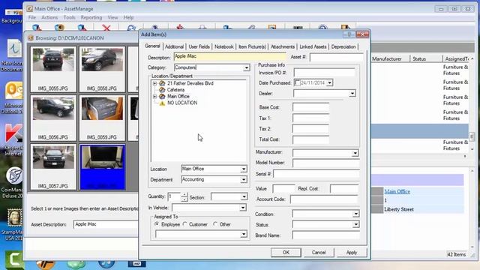Increase the Quantity spinner value
The height and width of the screenshot is (270, 480).
tap(184, 195)
